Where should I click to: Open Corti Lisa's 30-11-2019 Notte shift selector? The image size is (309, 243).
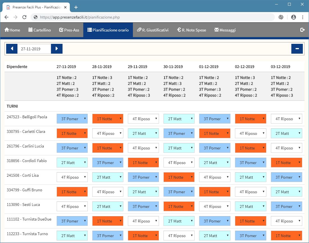[179, 177]
